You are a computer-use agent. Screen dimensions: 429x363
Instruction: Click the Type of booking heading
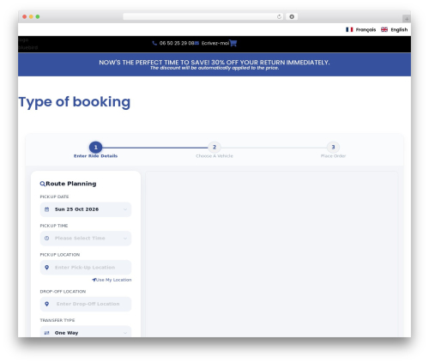pos(75,102)
